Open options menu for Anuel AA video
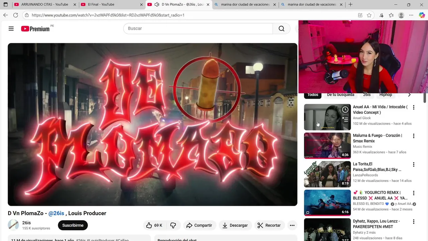This screenshot has height=241, width=428. [414, 107]
